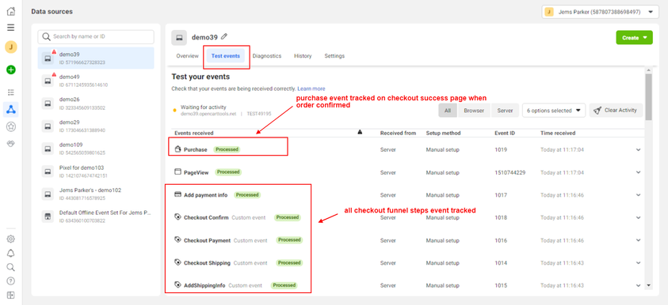Click the offline event set store icon
This screenshot has height=305, width=668.
(48, 216)
